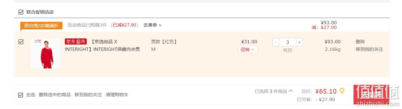The image size is (402, 109).
Task: Toggle the 全选 select-all checkbox
Action: [x=21, y=95]
